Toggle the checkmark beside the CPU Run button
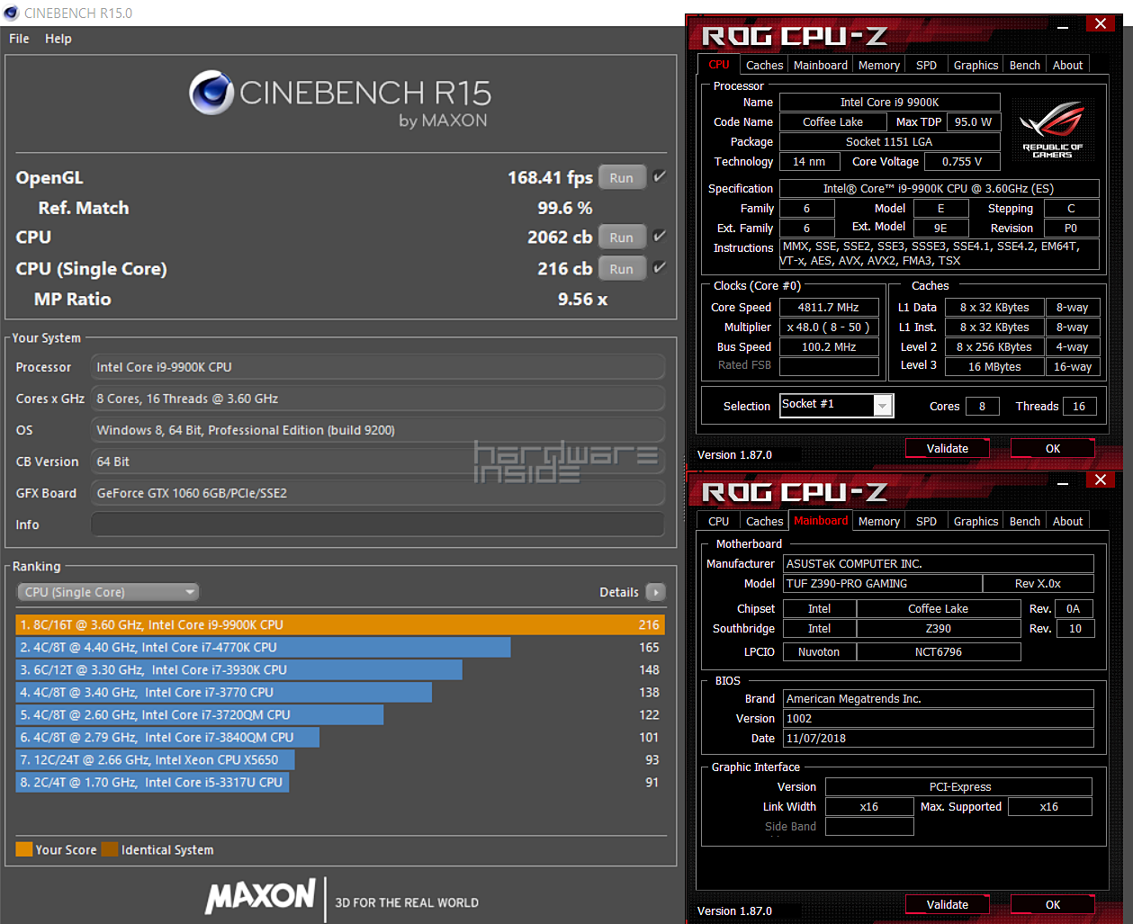 (x=660, y=236)
